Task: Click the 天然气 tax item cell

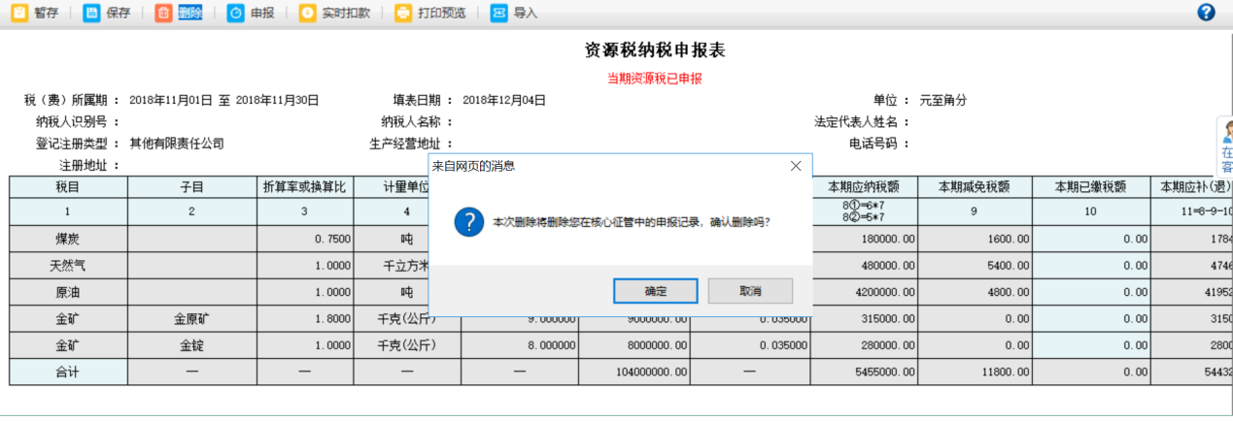Action: [68, 266]
